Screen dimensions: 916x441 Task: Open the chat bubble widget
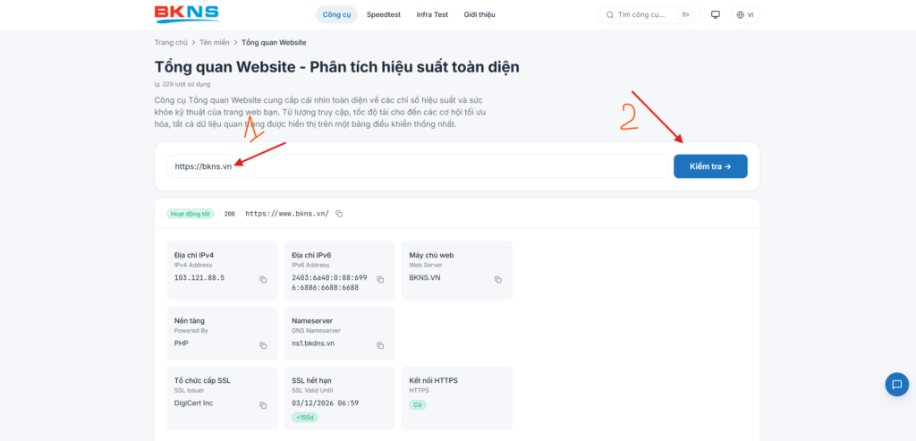[896, 385]
